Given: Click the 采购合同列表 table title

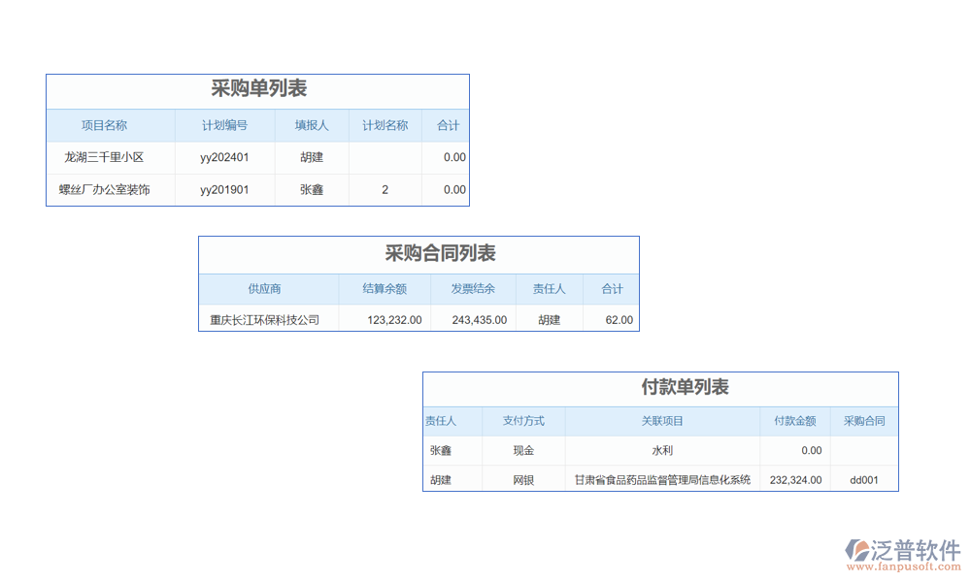Looking at the screenshot, I should [x=440, y=254].
